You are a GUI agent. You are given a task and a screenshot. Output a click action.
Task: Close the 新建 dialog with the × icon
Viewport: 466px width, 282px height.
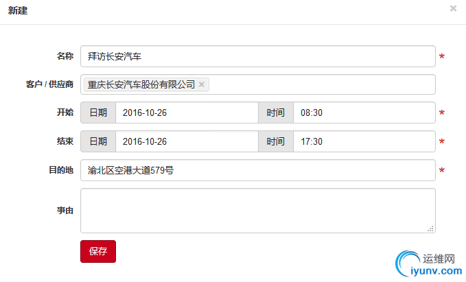coord(453,9)
